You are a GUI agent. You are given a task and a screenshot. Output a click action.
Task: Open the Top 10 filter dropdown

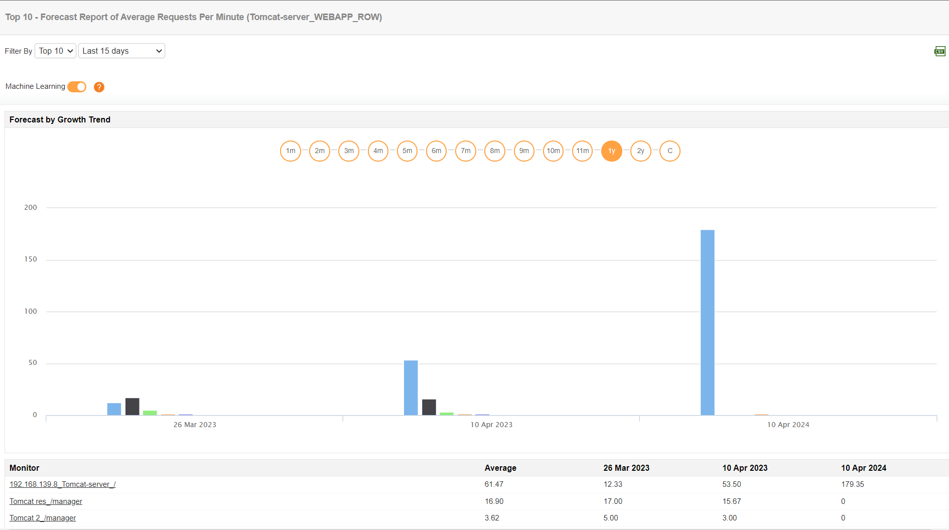[56, 51]
